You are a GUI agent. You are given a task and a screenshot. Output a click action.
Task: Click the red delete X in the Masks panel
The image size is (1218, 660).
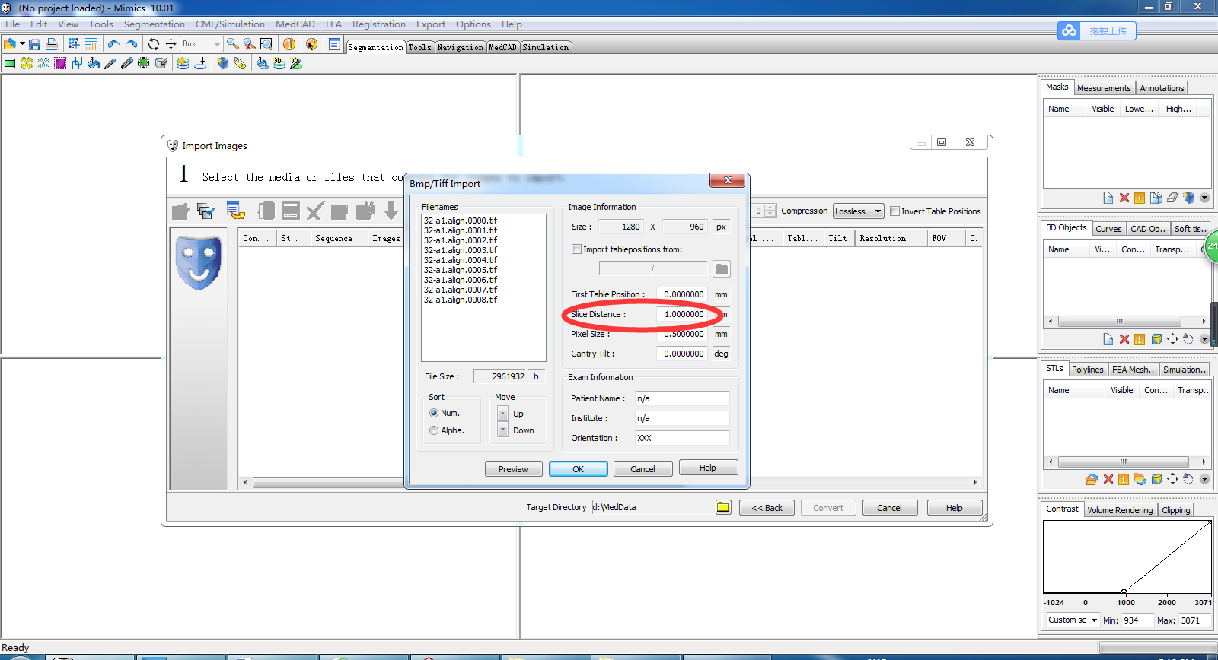tap(1124, 198)
